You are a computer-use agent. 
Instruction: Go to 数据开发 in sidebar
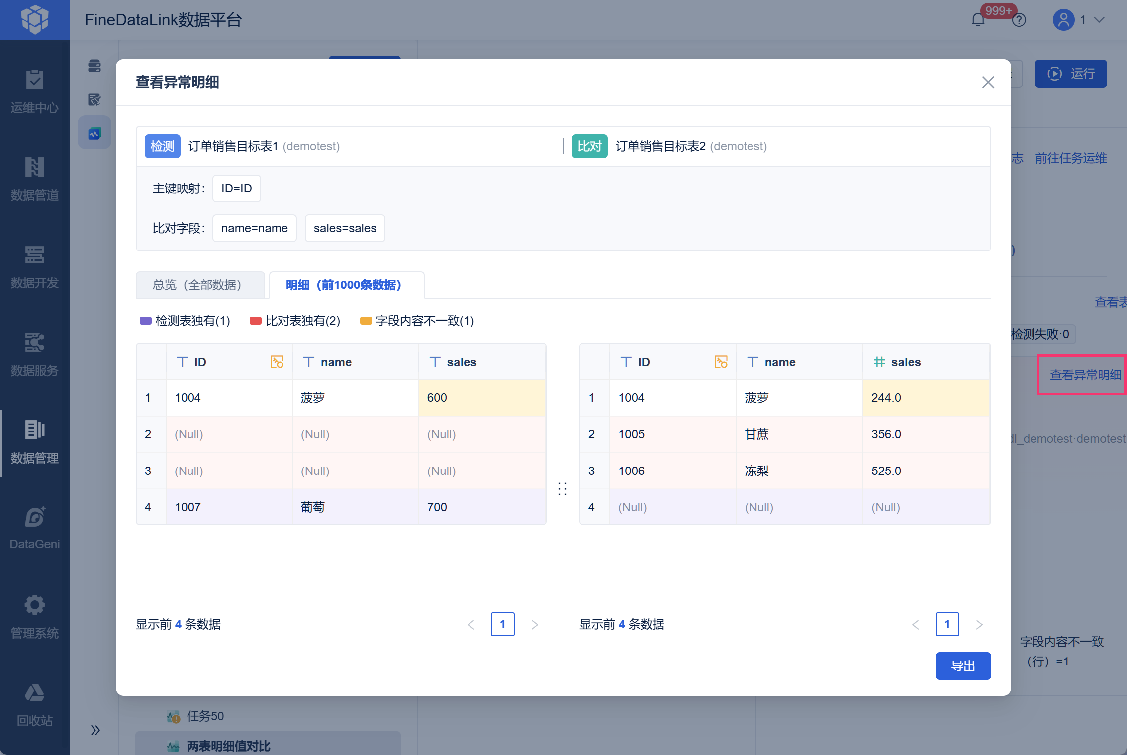pos(34,255)
